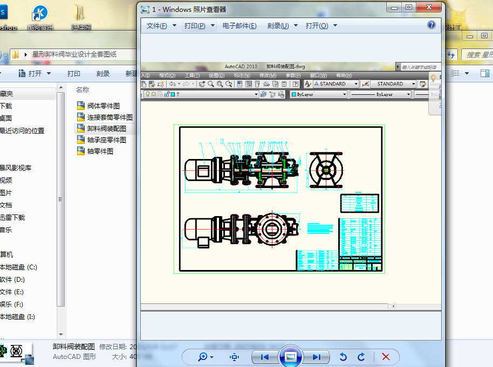Open the 刻录(U) menu in Photo Viewer
Screen dimensions: 493x367
(278, 26)
